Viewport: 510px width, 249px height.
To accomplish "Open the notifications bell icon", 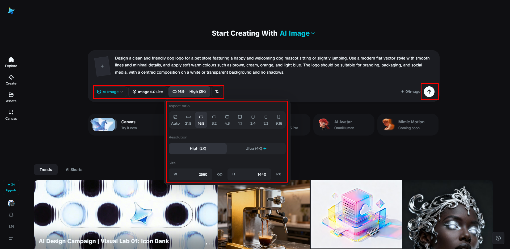I will pyautogui.click(x=11, y=215).
